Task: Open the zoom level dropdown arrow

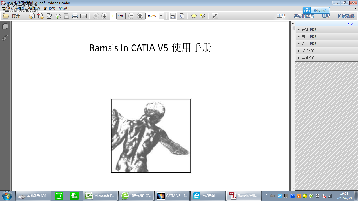Action: [161, 16]
